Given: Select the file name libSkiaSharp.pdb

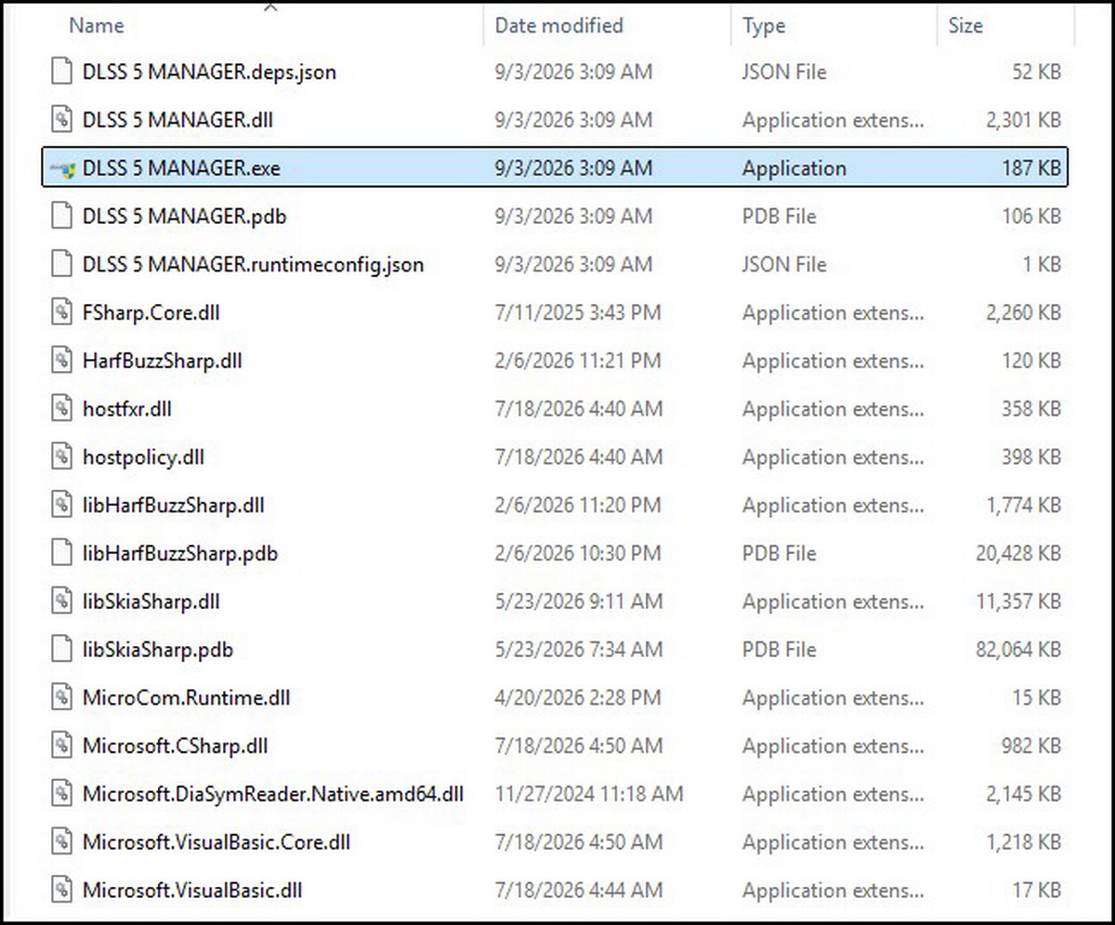Looking at the screenshot, I should [x=158, y=650].
